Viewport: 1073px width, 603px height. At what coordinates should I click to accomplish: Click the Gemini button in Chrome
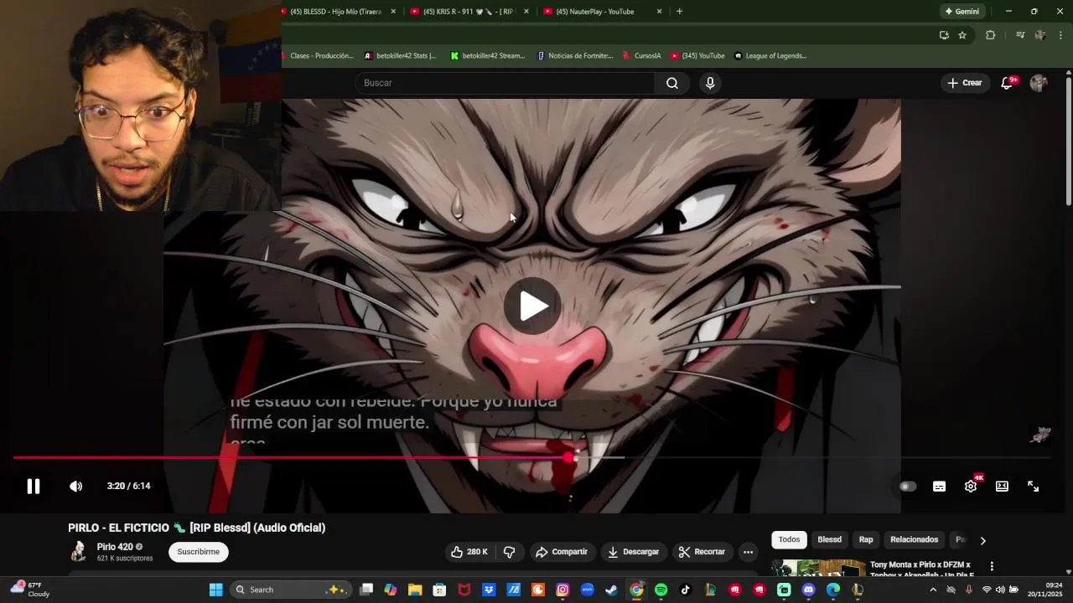tap(962, 12)
